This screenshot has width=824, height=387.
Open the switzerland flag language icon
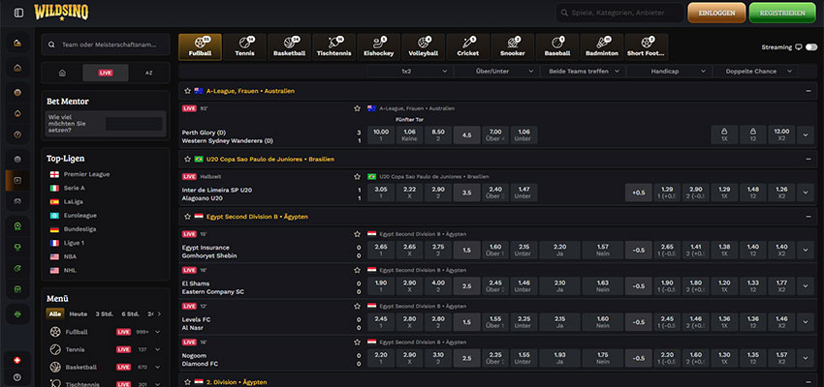[17, 360]
